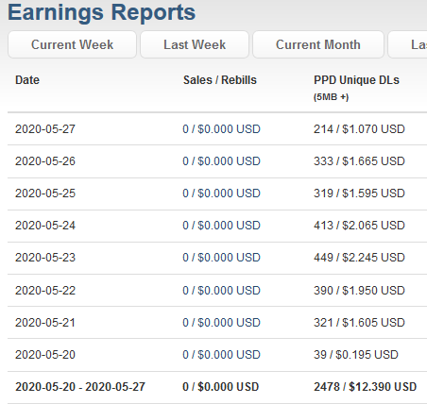Select the 2020-05-20 date row
The image size is (427, 404).
point(217,355)
